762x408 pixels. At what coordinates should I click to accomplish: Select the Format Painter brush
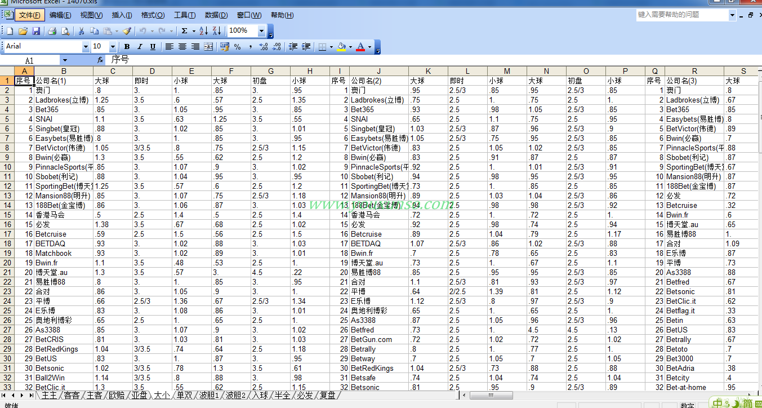(x=127, y=30)
